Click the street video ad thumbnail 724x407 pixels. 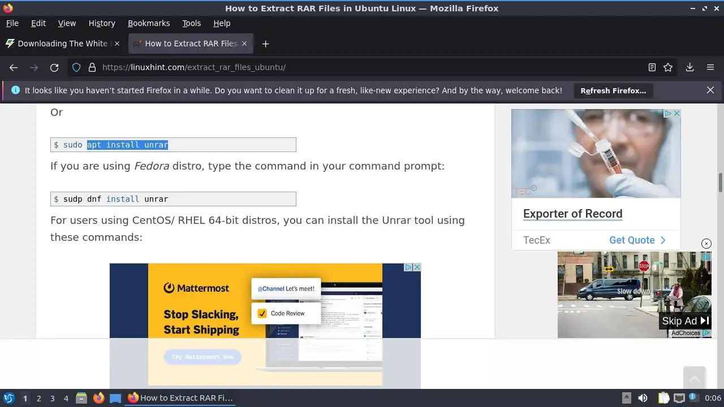[x=634, y=295]
